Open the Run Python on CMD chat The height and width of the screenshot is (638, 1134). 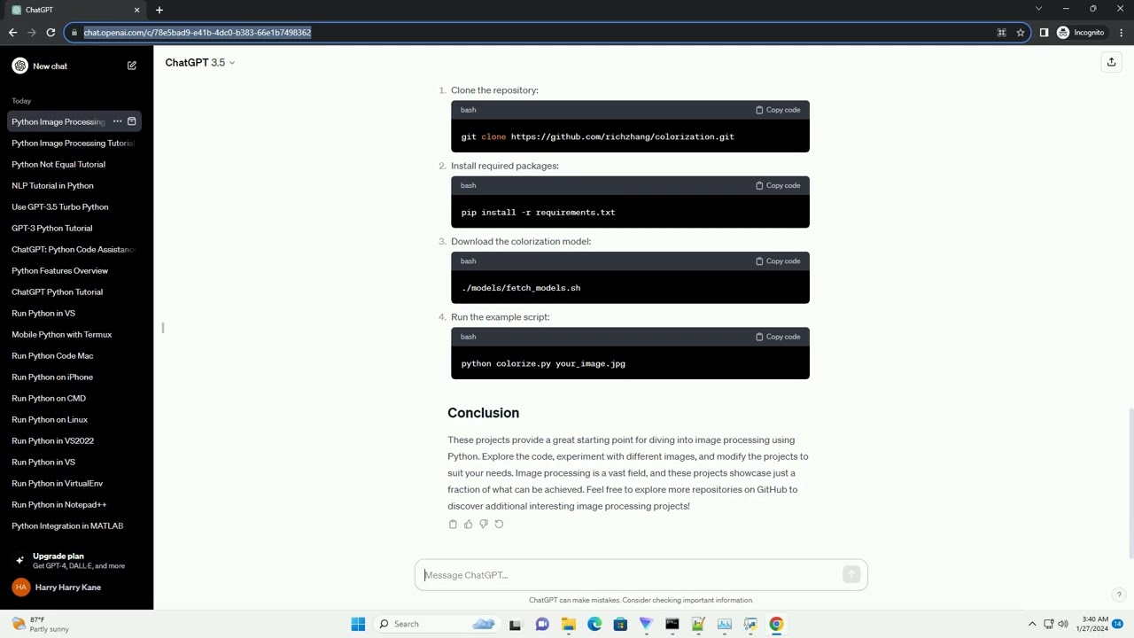pyautogui.click(x=74, y=398)
